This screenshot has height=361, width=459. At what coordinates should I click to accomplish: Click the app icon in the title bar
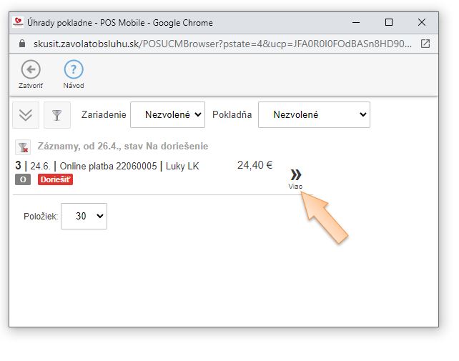click(18, 22)
